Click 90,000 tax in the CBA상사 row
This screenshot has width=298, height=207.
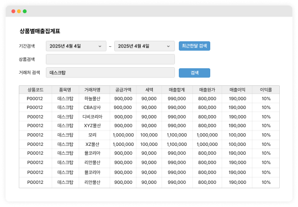pyautogui.click(x=149, y=107)
